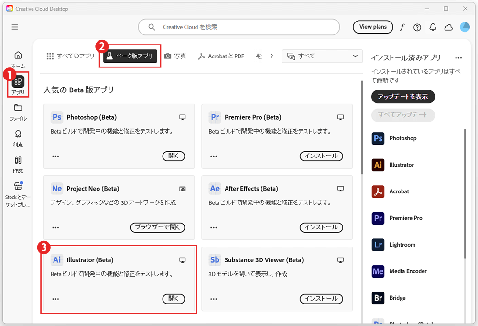Open the Stock and Marketplace sidebar icon
478x326 pixels.
[x=18, y=193]
